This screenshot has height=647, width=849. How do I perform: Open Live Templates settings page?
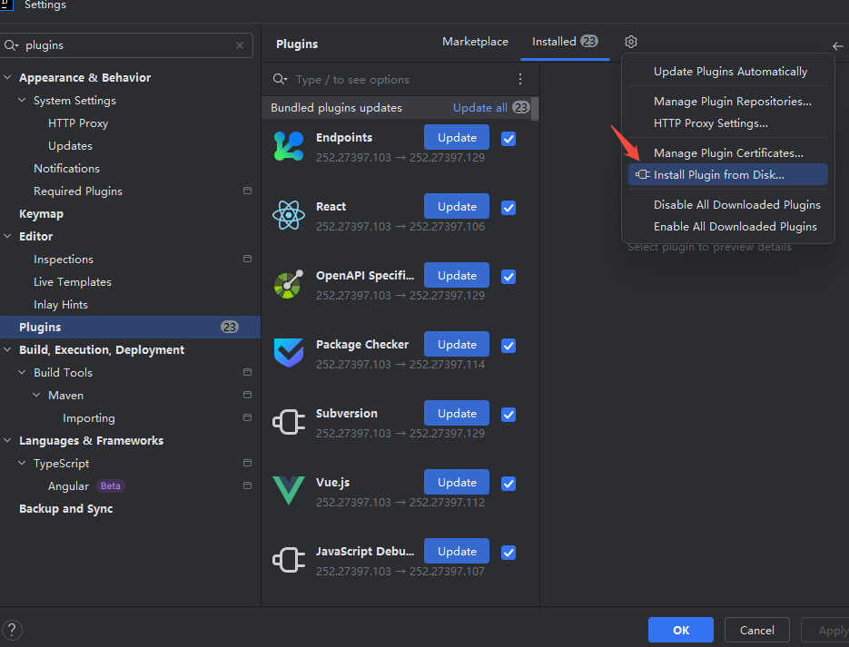(x=73, y=282)
